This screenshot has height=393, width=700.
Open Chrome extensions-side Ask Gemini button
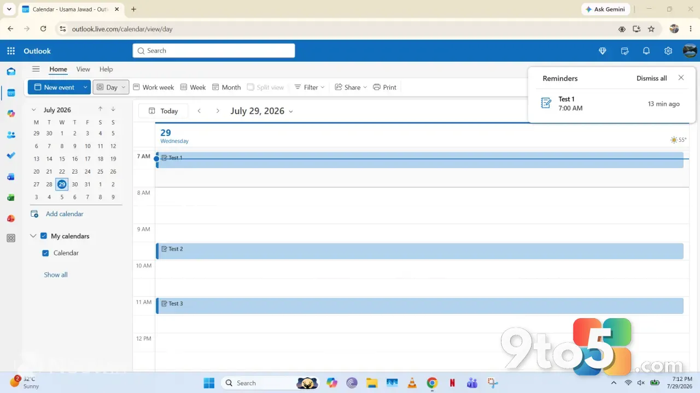605,9
